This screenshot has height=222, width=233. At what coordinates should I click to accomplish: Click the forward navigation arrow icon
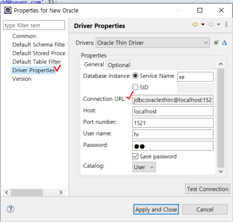click(211, 25)
